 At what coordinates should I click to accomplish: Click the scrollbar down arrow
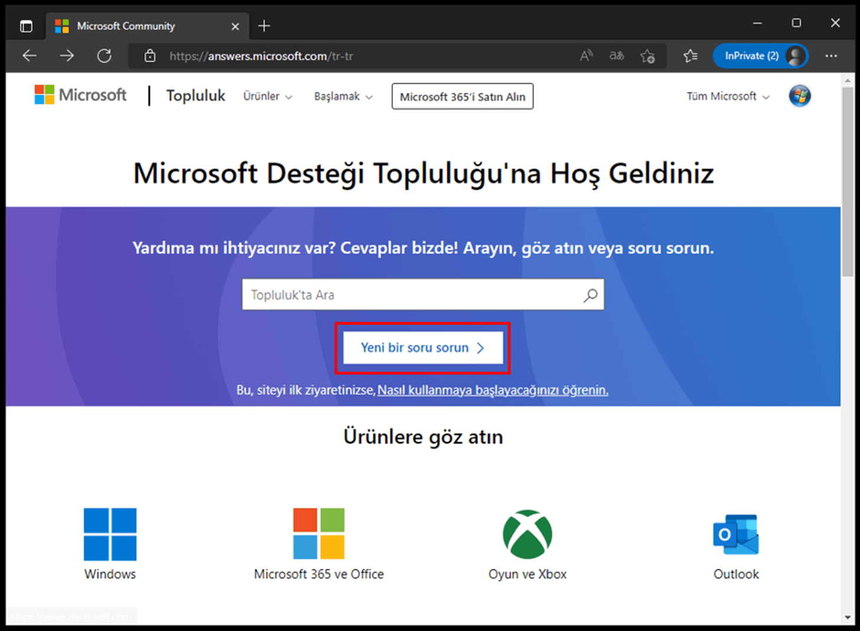848,617
